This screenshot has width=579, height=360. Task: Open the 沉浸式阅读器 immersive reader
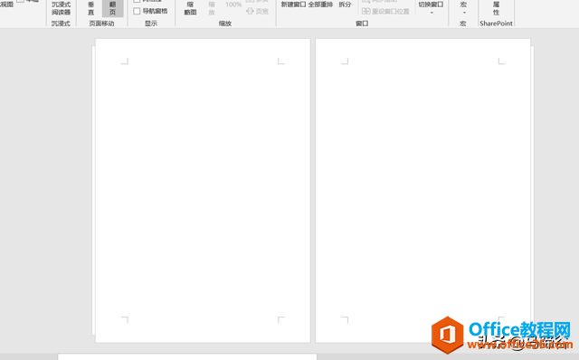(62, 8)
